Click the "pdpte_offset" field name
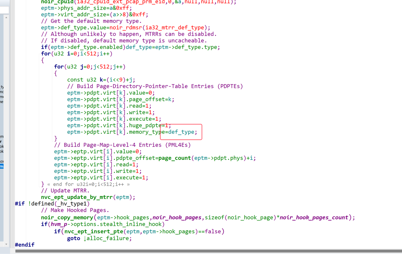Viewport: 402px width, 254px height. pyautogui.click(x=135, y=158)
